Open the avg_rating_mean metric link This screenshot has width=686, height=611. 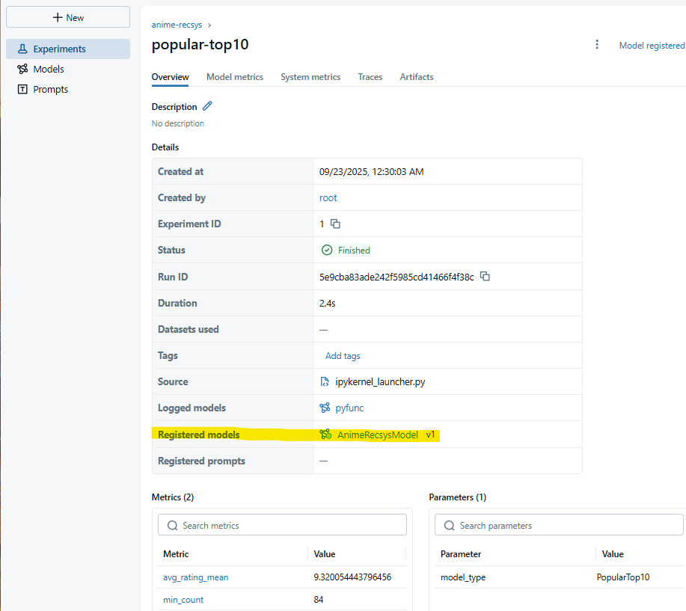(195, 577)
